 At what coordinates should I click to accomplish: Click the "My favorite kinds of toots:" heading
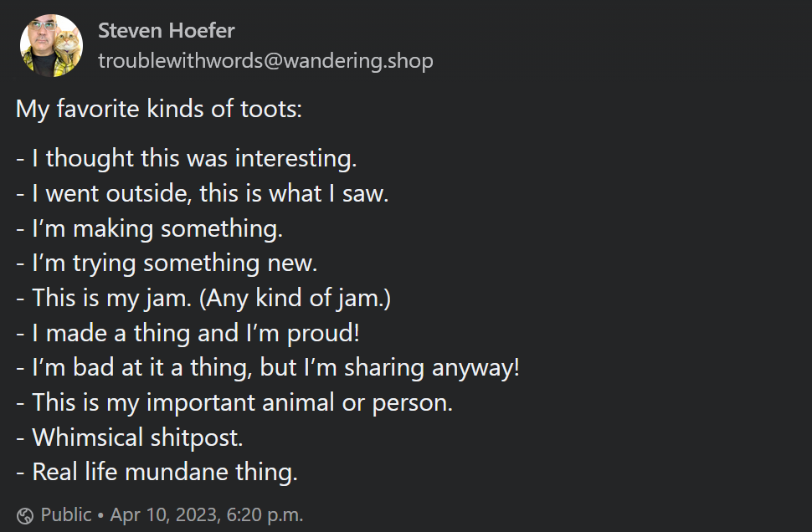point(159,110)
